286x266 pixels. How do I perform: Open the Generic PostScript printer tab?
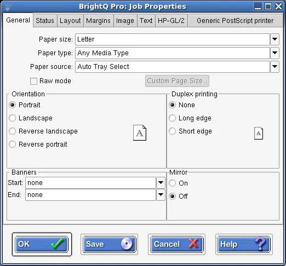coord(235,21)
